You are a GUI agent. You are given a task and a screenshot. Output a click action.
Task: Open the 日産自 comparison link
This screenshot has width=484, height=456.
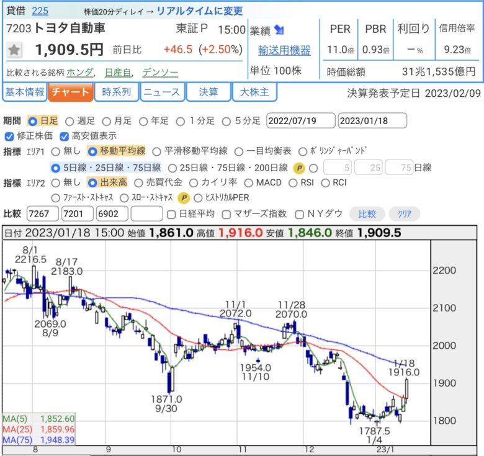(x=118, y=73)
